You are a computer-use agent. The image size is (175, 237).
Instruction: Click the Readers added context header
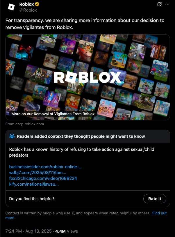(81, 136)
